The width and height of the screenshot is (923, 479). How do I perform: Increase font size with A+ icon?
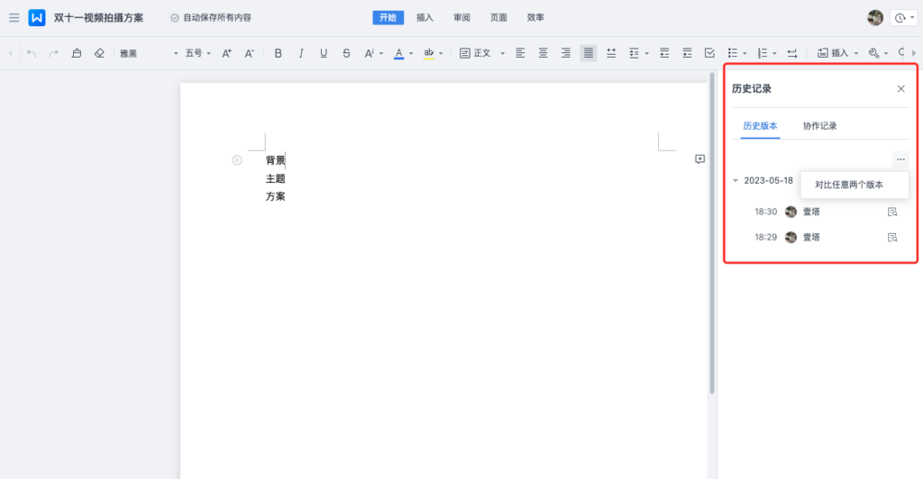(x=227, y=53)
